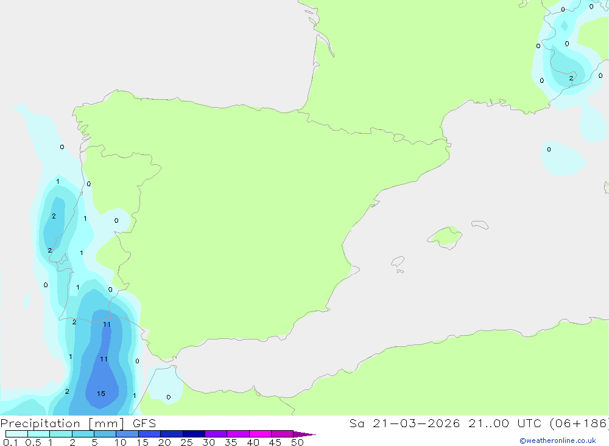Viewport: 609px width, 446px height.
Task: Open the weatheronline.co.uk copyright link
Action: click(558, 441)
